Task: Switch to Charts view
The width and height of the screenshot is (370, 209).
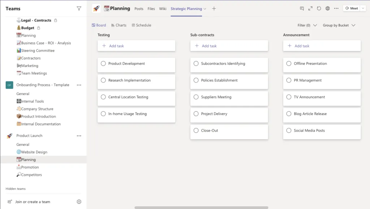Action: [x=119, y=25]
